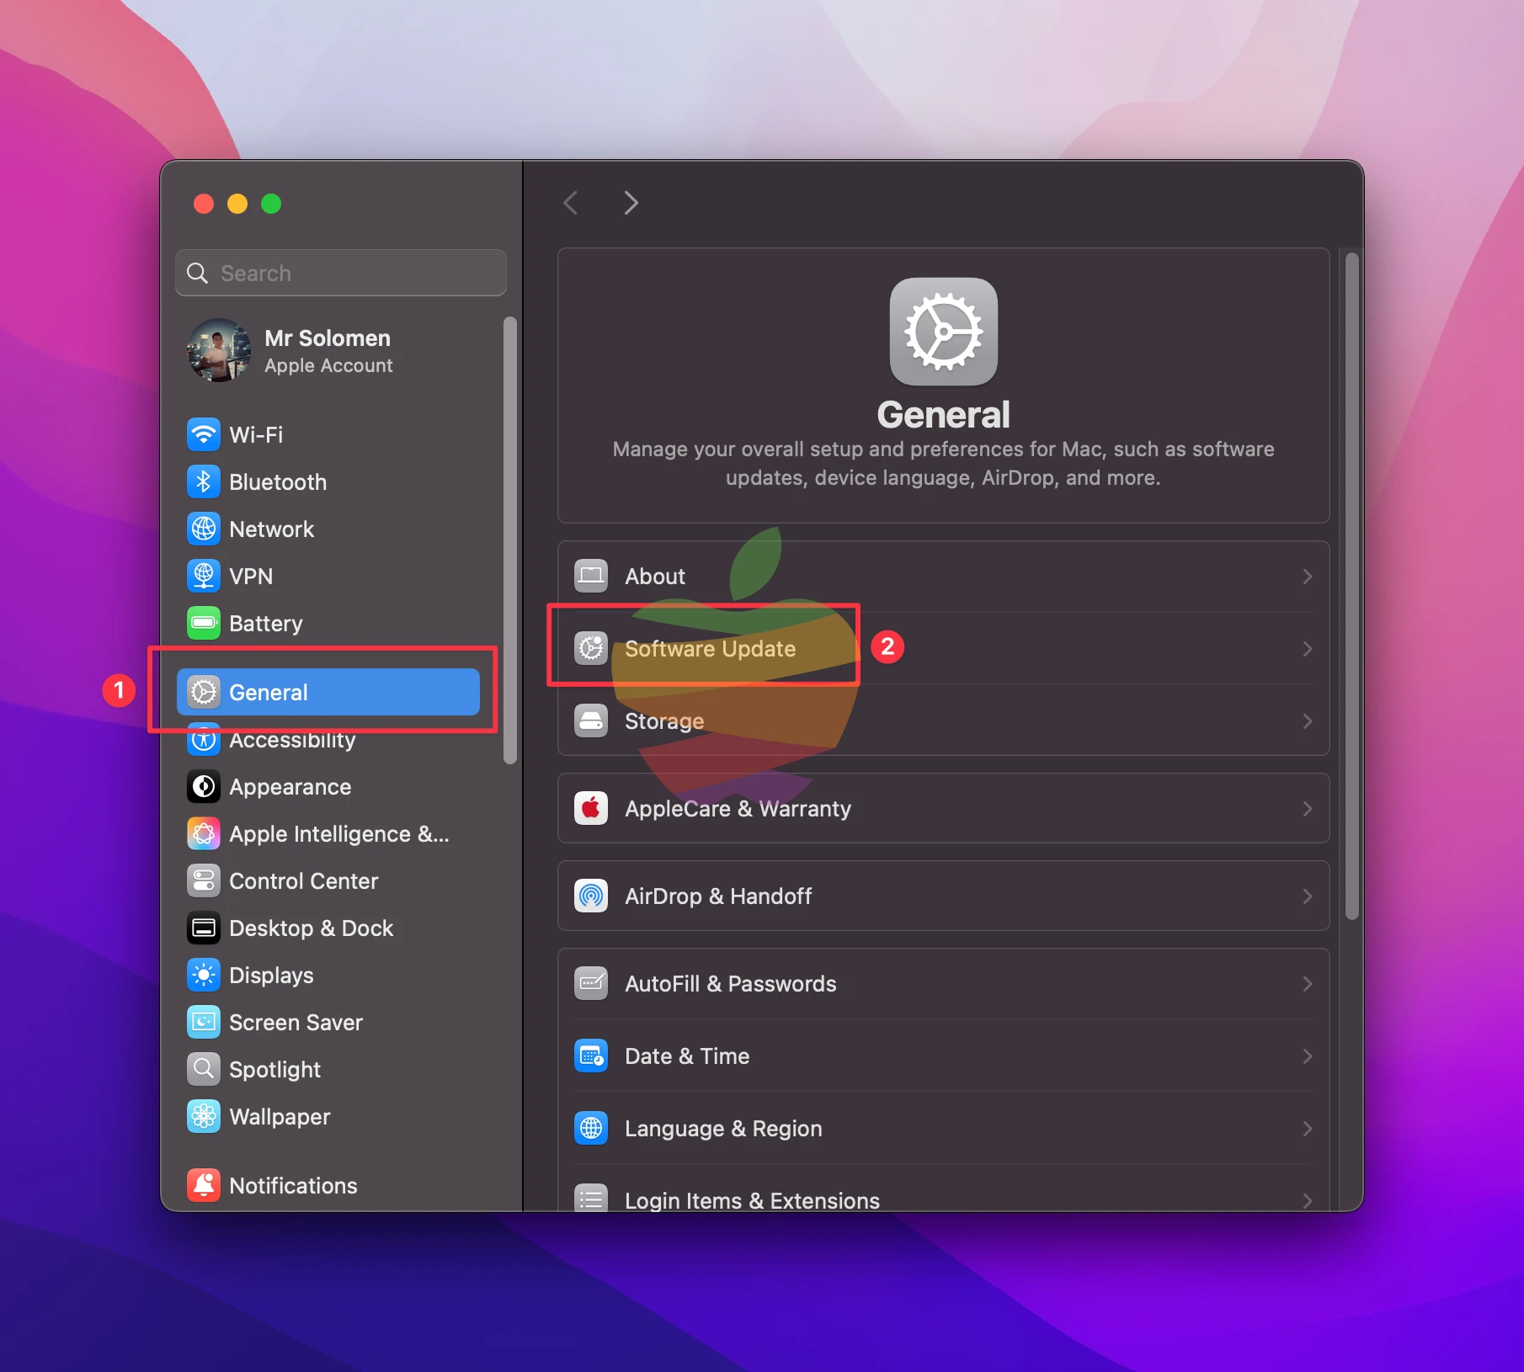This screenshot has width=1524, height=1372.
Task: Expand AppleCare & Warranty chevron
Action: tap(1308, 809)
